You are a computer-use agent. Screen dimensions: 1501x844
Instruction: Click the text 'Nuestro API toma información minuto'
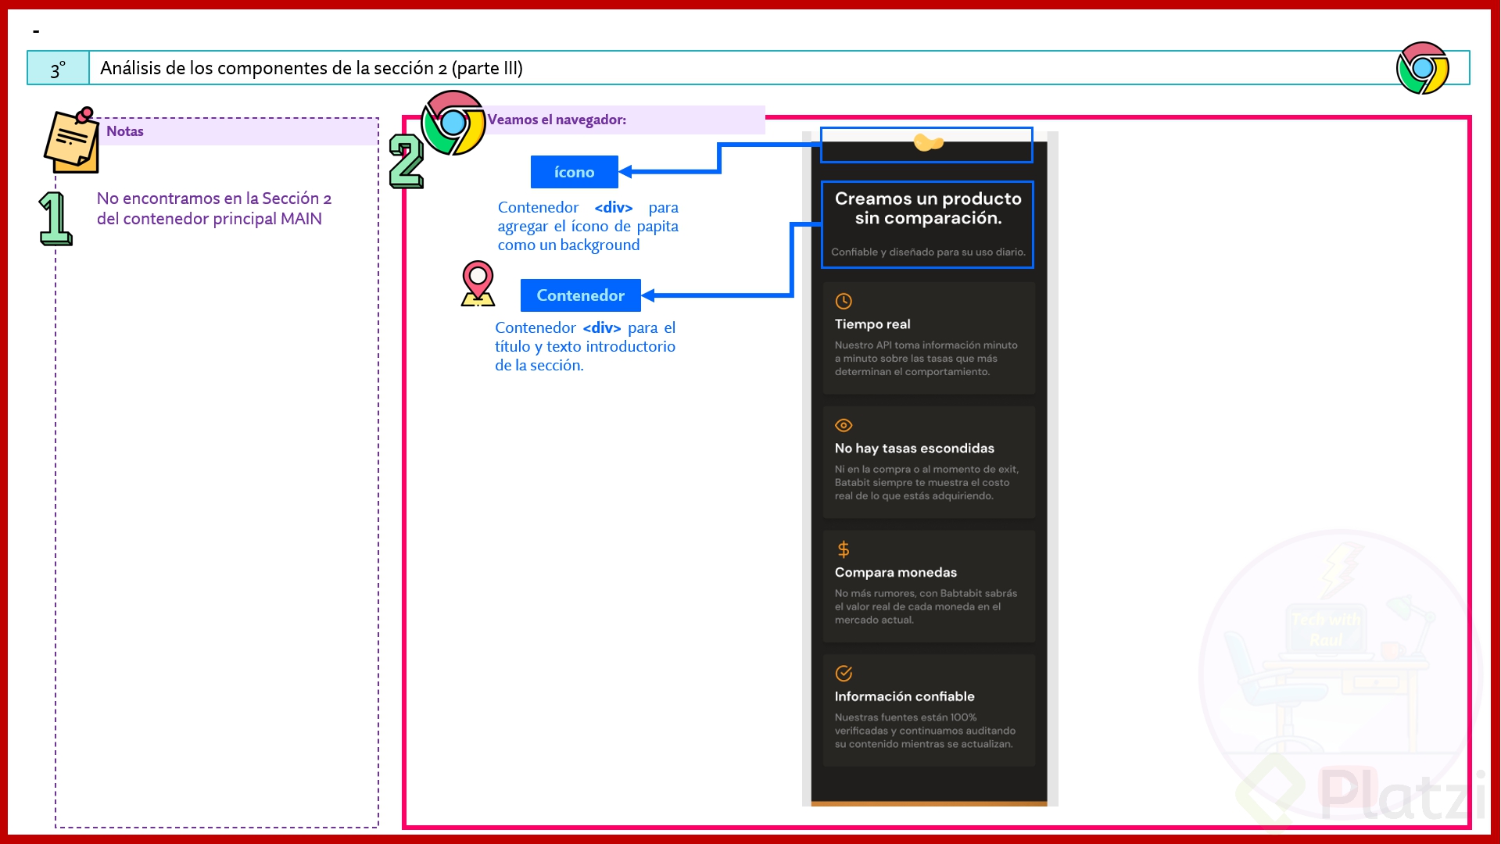(926, 345)
